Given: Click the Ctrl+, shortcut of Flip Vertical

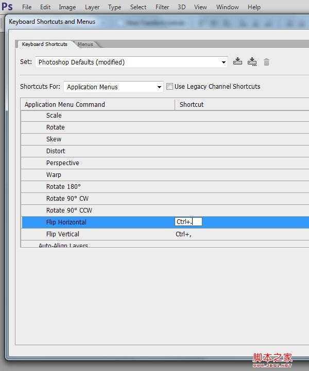Looking at the screenshot, I should coord(183,234).
